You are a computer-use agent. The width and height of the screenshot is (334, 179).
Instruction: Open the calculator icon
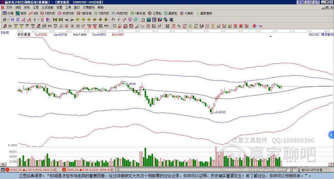pyautogui.click(x=148, y=20)
